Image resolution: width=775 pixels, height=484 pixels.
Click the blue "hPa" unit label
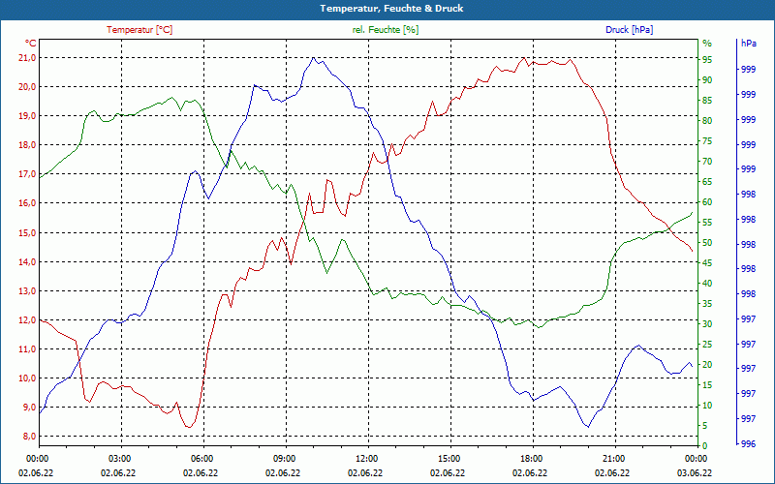coord(748,43)
